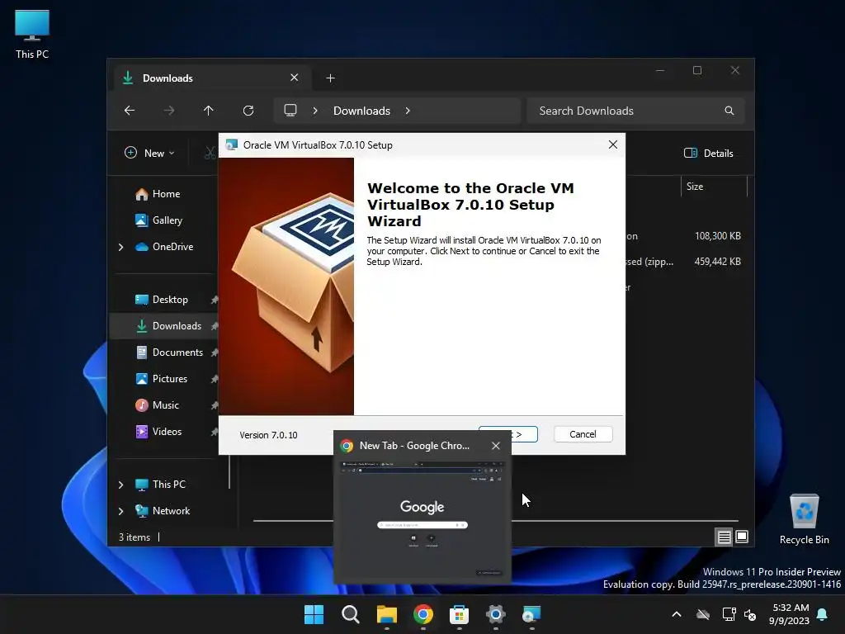
Task: Open Home in the navigation pane
Action: 166,193
